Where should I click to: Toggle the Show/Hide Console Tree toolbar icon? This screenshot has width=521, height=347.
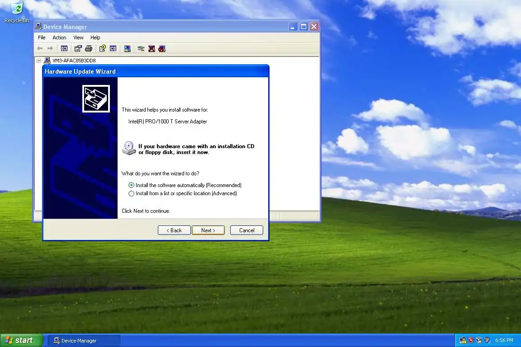[64, 48]
